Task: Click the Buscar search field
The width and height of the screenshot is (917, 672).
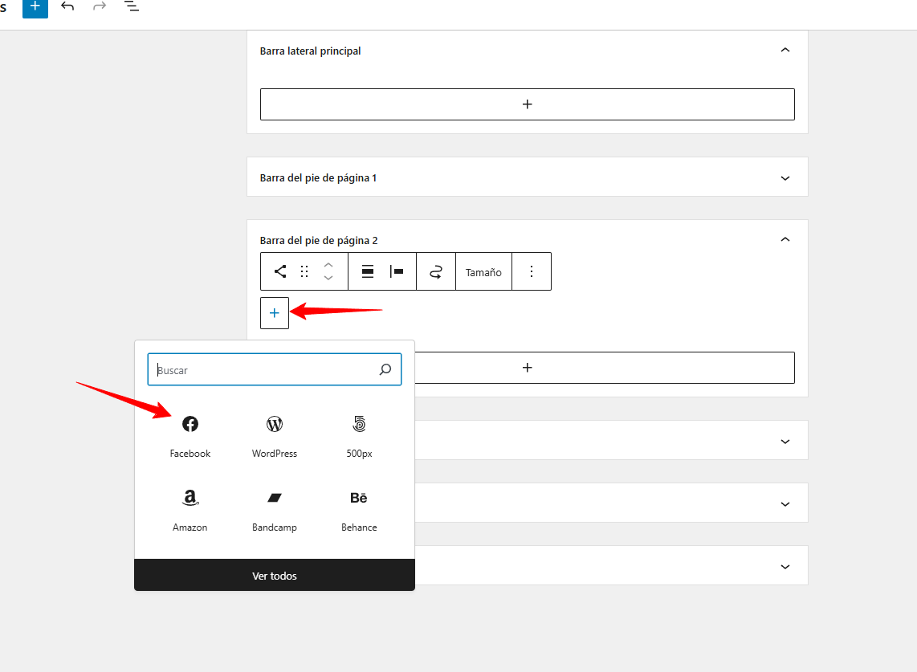Action: point(265,370)
